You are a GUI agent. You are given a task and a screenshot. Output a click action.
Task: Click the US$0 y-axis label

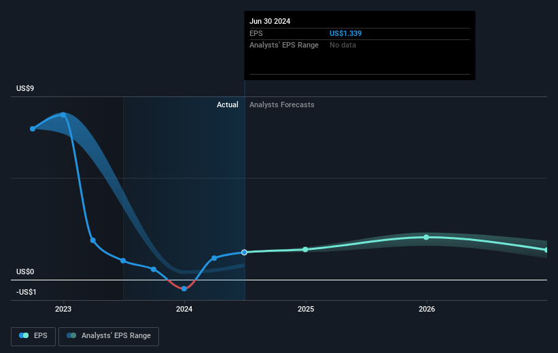click(x=25, y=272)
